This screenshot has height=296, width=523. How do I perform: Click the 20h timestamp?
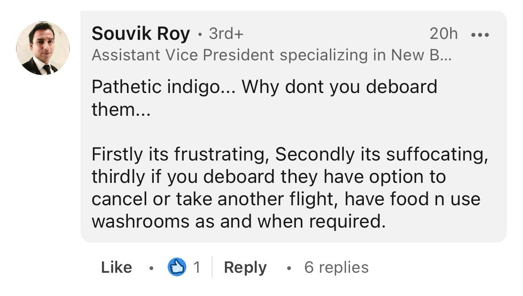(x=443, y=34)
